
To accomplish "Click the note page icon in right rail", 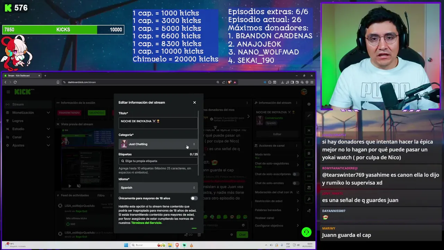I will [309, 153].
